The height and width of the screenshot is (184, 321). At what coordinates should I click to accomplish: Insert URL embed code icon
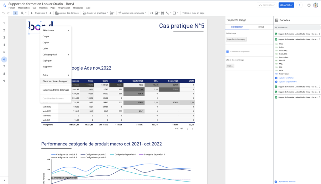click(152, 13)
